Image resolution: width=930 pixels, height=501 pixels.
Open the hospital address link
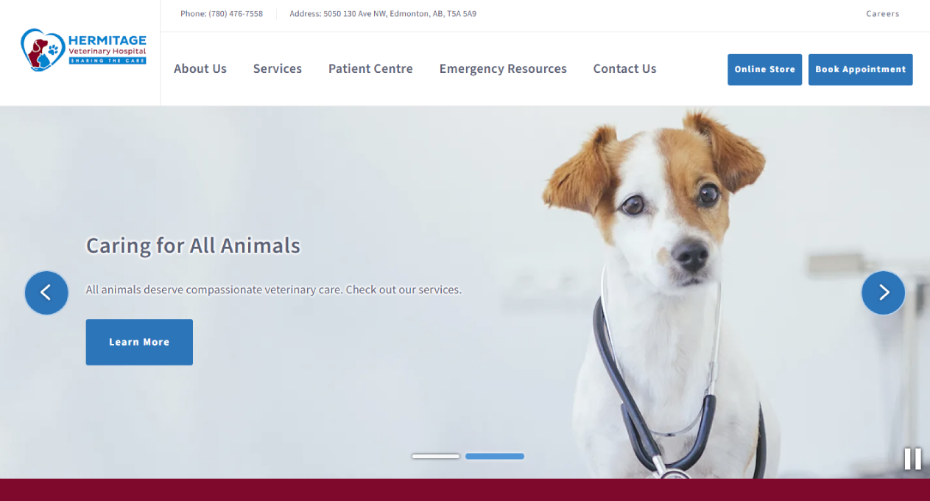pyautogui.click(x=400, y=14)
